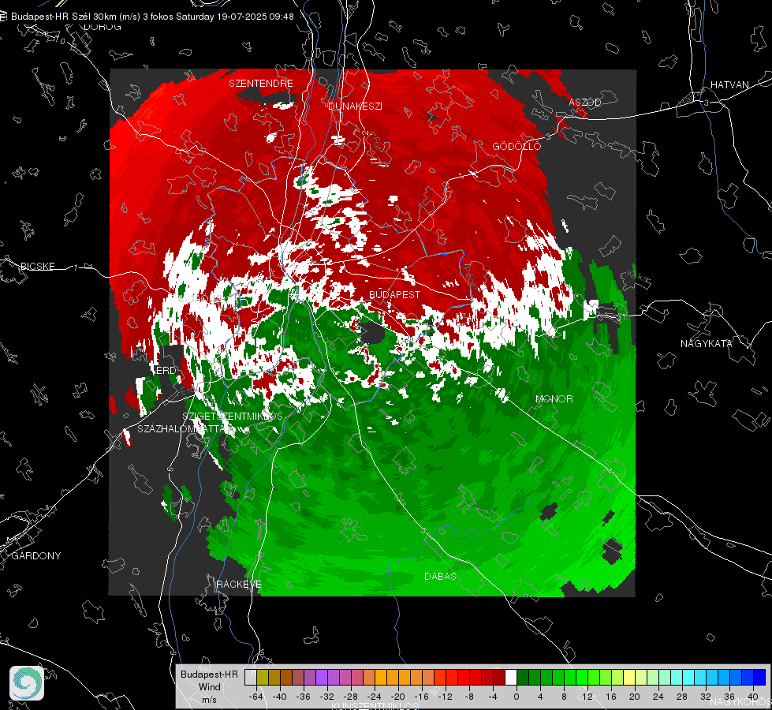Select the dark green swatch right of the white swatch
772x710 pixels.
522,677
